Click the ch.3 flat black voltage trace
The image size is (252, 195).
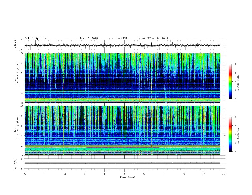point(122,163)
